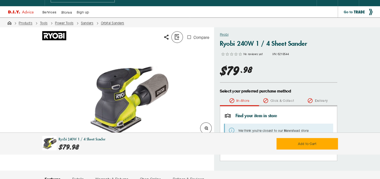
Task: Click the info icon in store notice
Action: [x=232, y=130]
